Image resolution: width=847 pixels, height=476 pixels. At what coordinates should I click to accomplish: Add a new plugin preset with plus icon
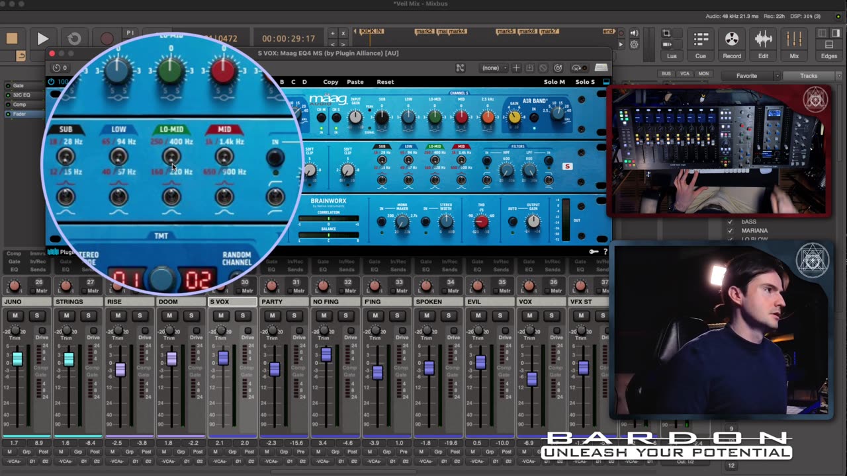click(x=517, y=68)
